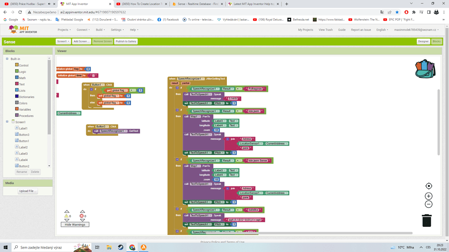Zoom out with the minus icon
The height and width of the screenshot is (252, 449).
coord(429,204)
